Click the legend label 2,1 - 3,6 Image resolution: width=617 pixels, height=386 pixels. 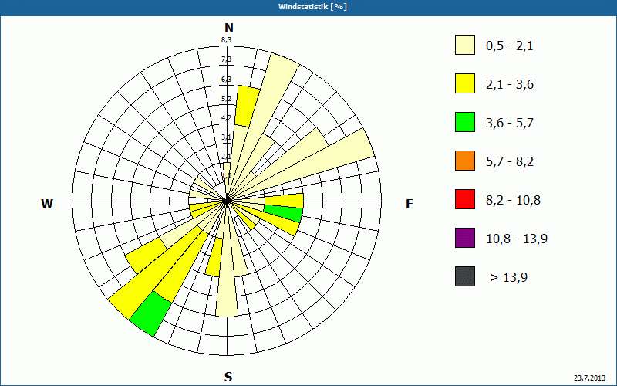(x=510, y=85)
